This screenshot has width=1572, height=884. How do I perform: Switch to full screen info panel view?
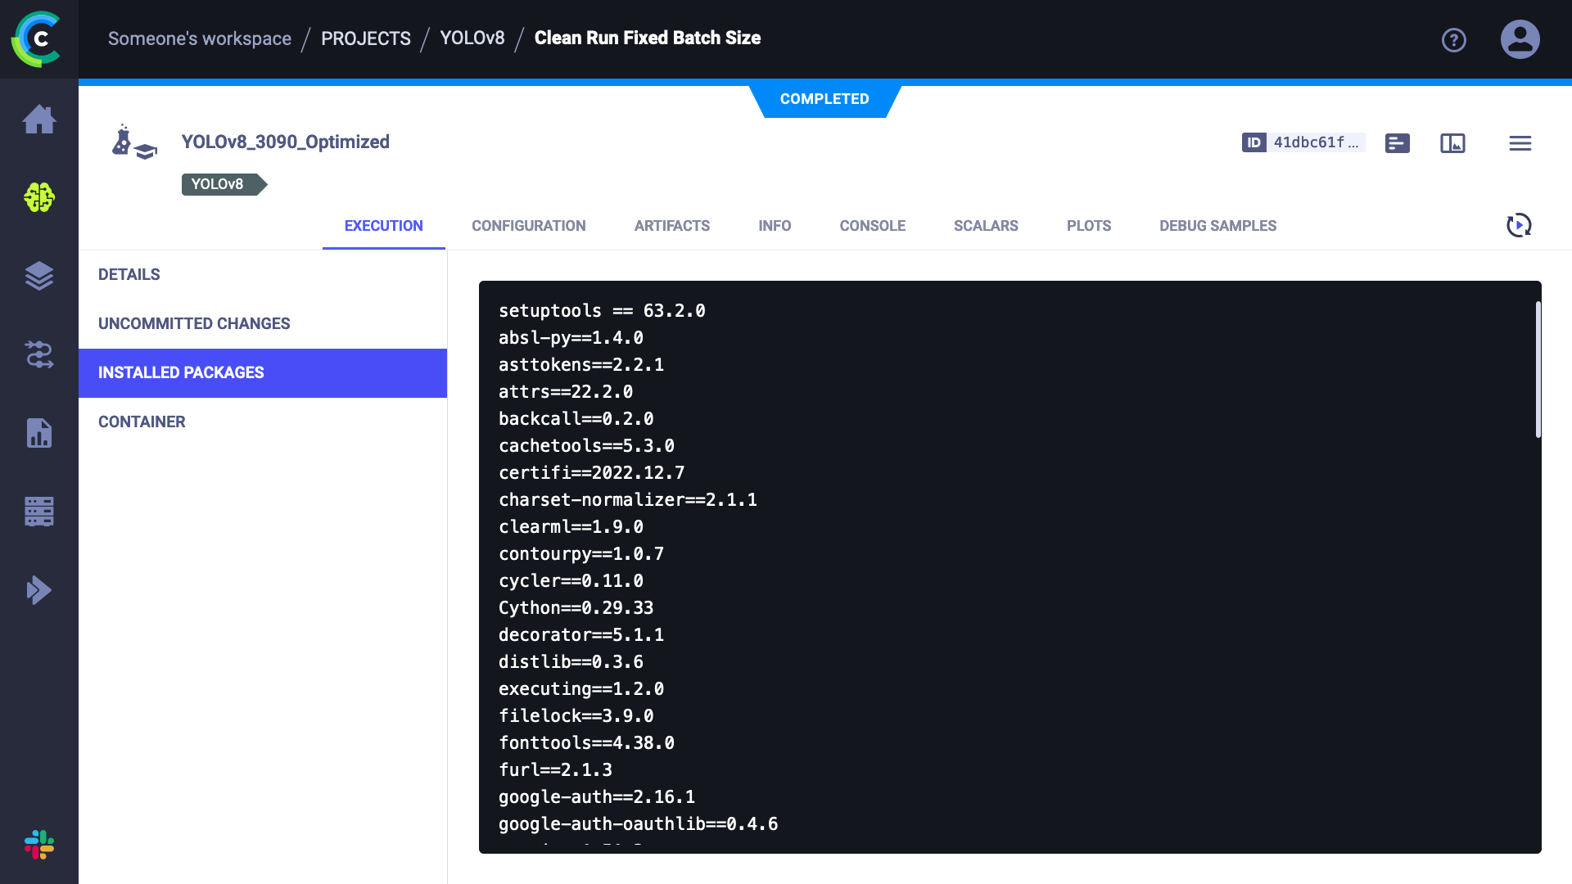(1452, 143)
